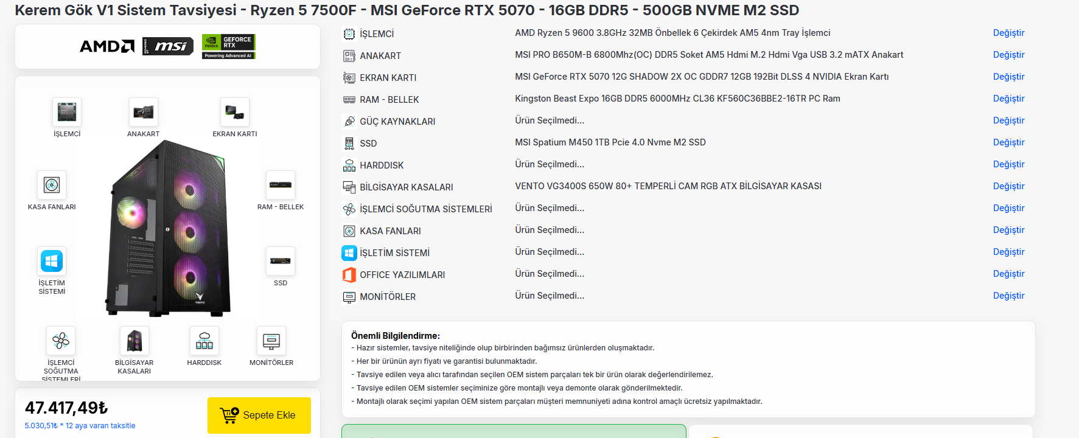Change the Kasa Fanları selection via Değiştir
The image size is (1079, 438).
tap(1008, 230)
